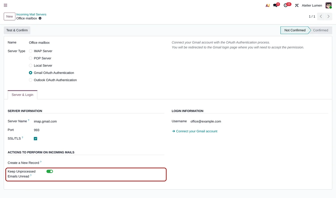Show the Server Name help tooltip icon

click(29, 120)
